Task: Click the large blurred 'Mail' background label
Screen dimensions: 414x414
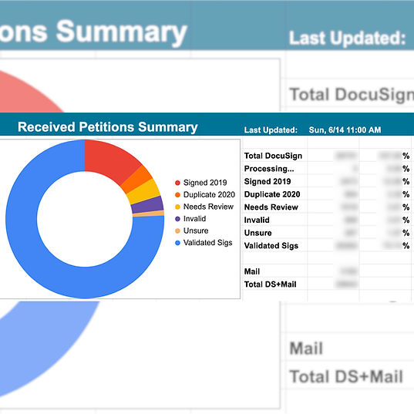Action: coord(306,348)
